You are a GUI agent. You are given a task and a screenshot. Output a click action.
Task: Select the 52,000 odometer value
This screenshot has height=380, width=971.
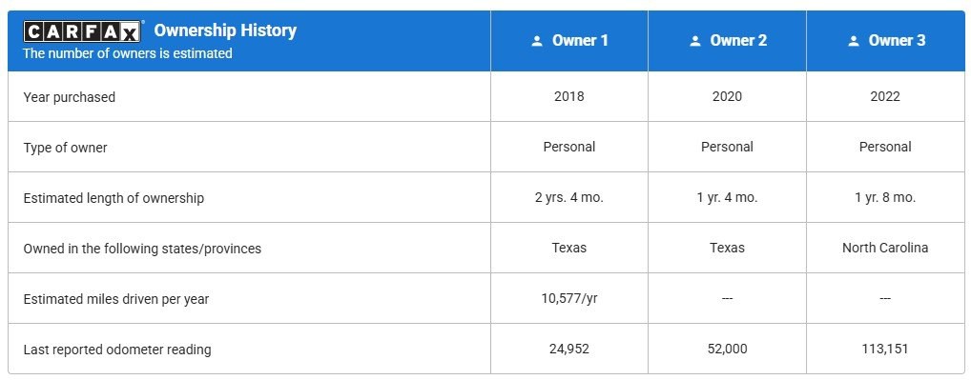[x=727, y=350]
